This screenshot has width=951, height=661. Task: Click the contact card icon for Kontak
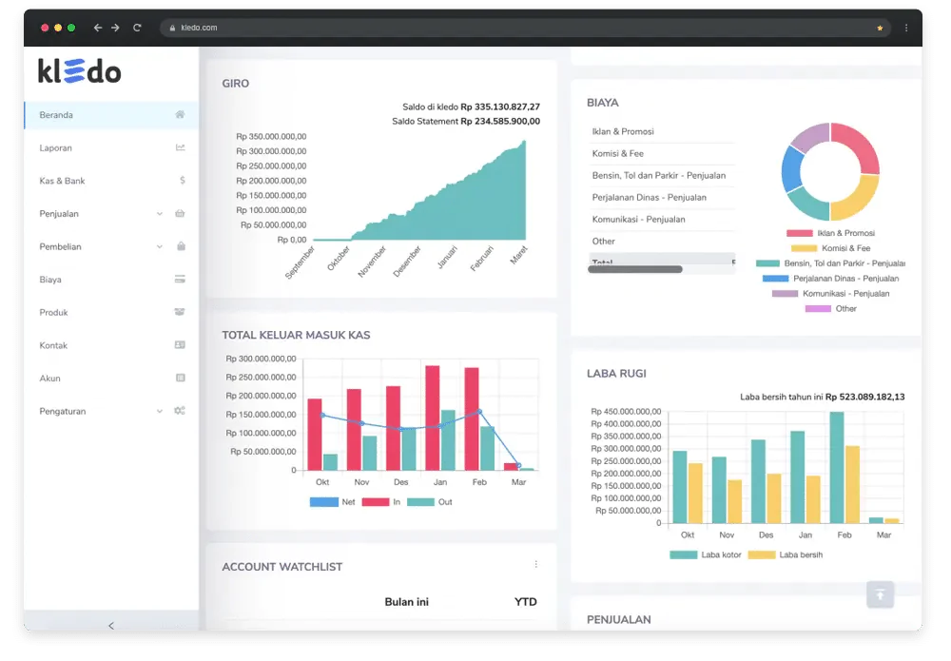tap(180, 345)
